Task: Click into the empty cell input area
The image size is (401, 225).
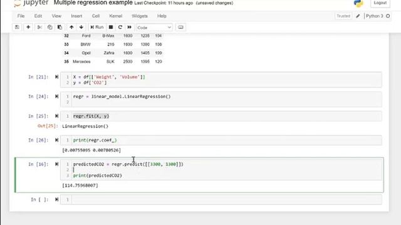Action: click(x=227, y=199)
